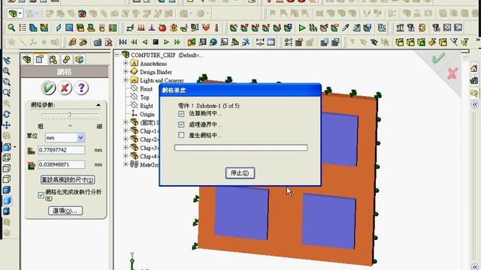The height and width of the screenshot is (270, 481).
Task: Click the 選項(O)... options button
Action: click(65, 211)
